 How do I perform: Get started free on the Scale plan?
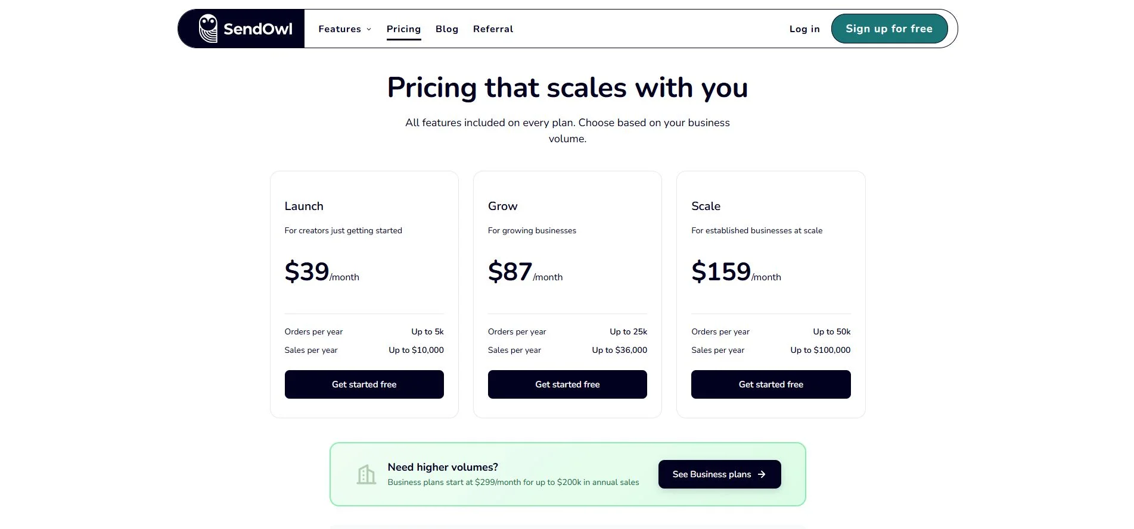coord(771,384)
